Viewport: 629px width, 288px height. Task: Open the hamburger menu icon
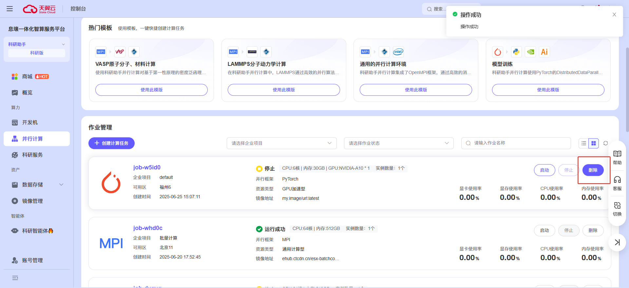click(x=10, y=9)
